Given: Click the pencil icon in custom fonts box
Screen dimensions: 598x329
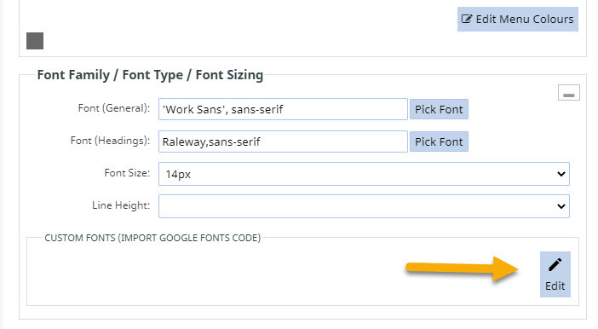Looking at the screenshot, I should [555, 265].
